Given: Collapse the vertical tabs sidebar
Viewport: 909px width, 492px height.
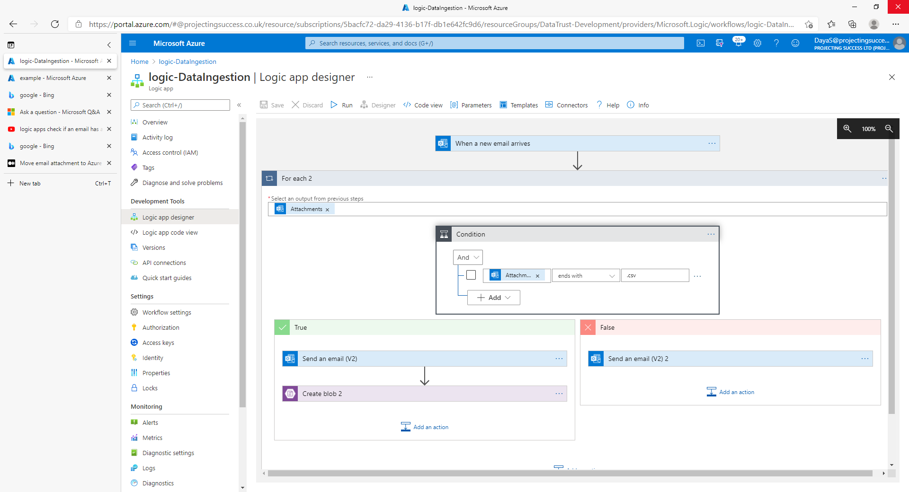Looking at the screenshot, I should point(109,45).
